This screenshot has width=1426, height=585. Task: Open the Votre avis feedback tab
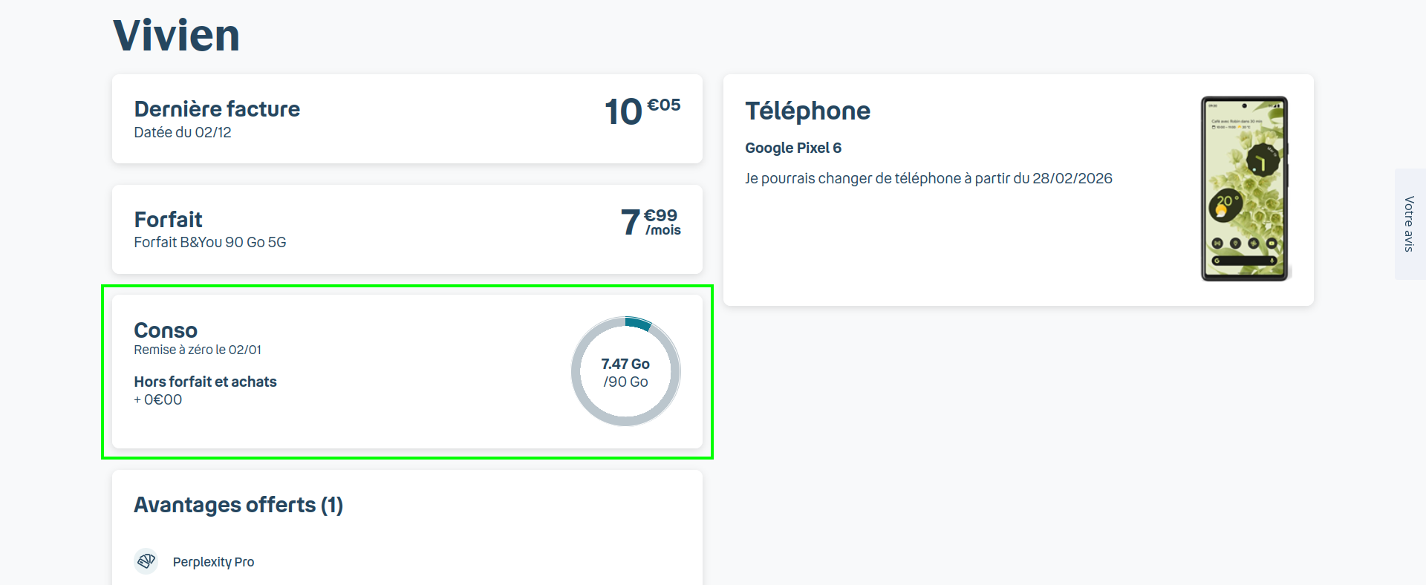pyautogui.click(x=1409, y=224)
